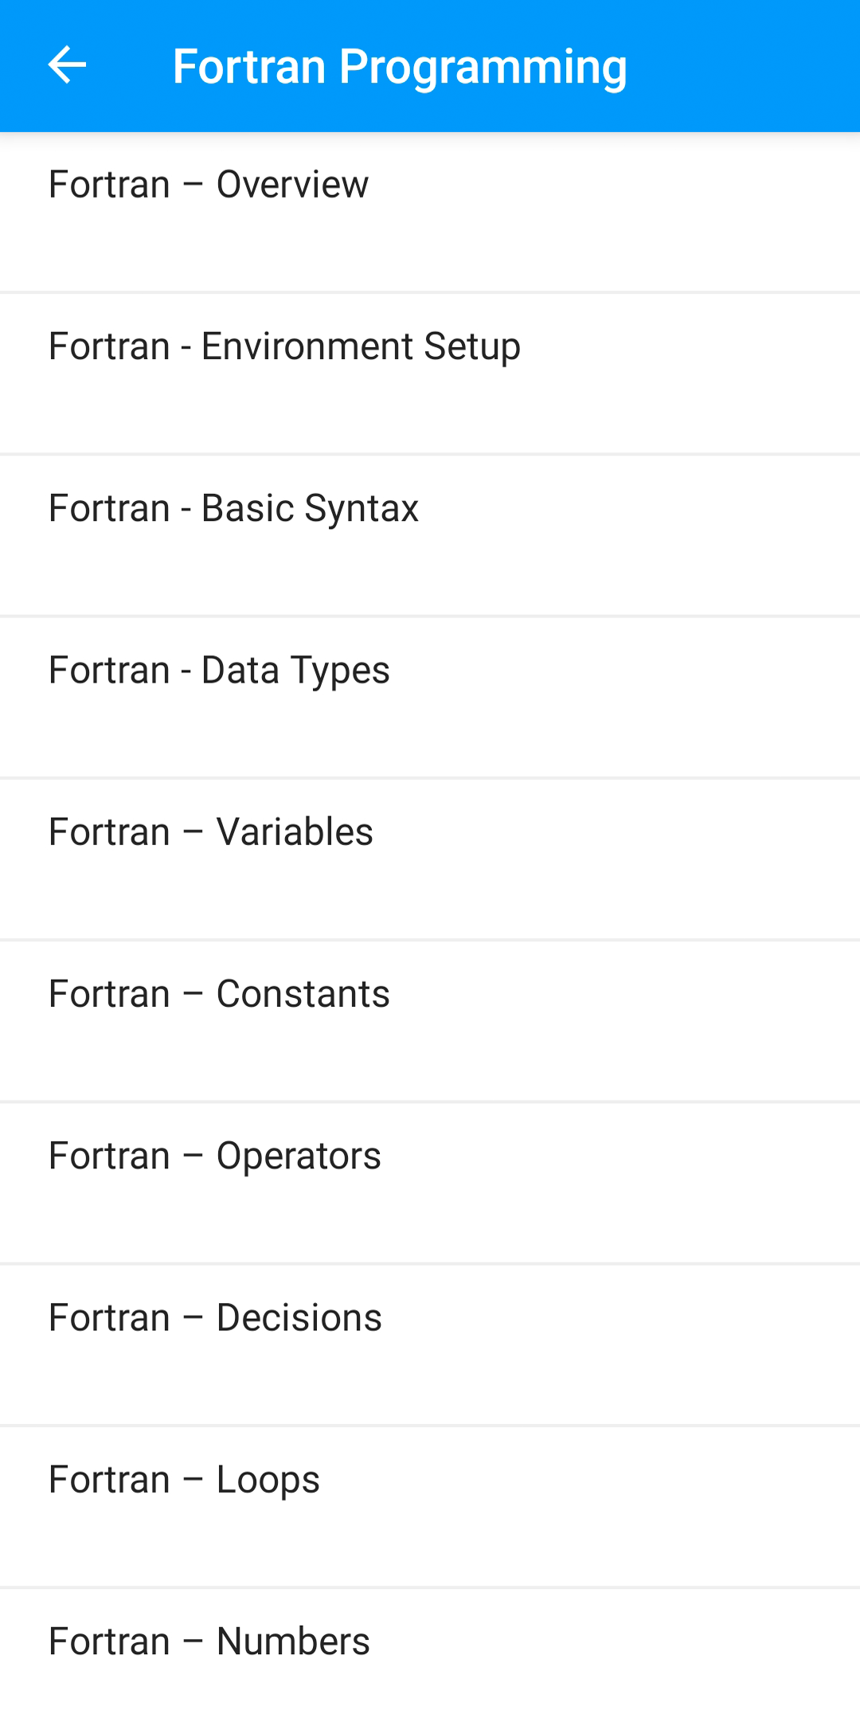Viewport: 860px width, 1714px height.
Task: Pick the Variables list entry
Action: tap(211, 832)
